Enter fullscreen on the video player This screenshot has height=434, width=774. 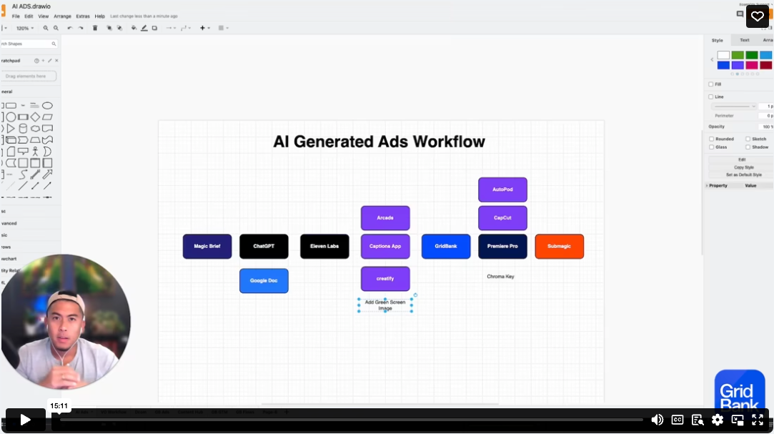758,420
